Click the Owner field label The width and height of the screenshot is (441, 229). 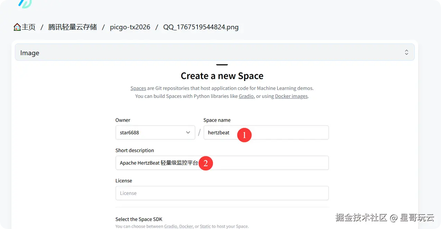pos(123,120)
